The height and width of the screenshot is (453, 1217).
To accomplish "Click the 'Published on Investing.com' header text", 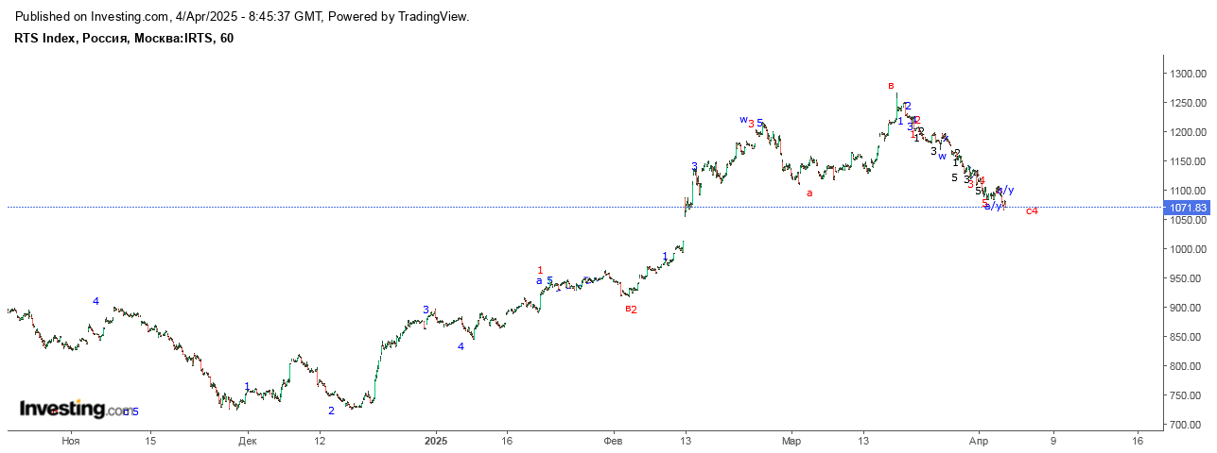I will 92,17.
